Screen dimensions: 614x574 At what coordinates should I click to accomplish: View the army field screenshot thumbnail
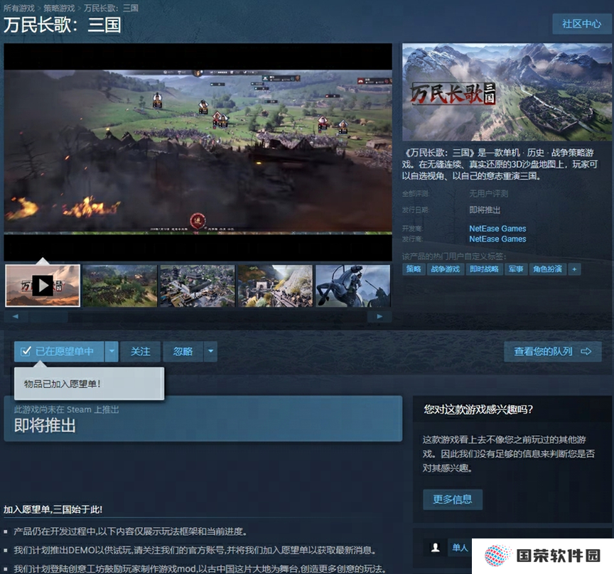tap(120, 286)
